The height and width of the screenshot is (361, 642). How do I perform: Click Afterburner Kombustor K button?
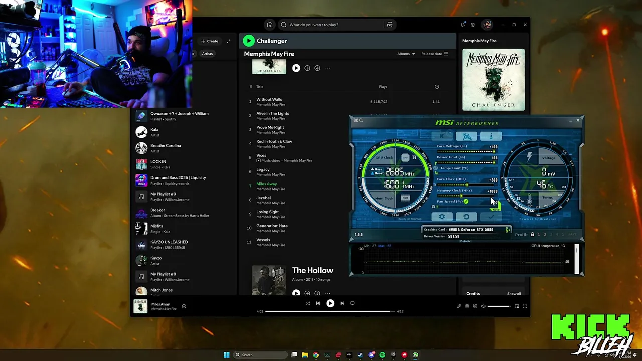(x=442, y=136)
